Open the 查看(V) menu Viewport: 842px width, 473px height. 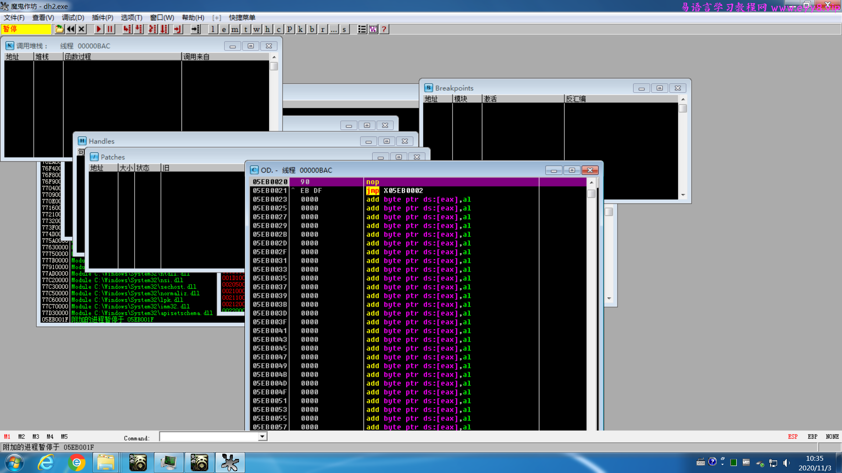pos(43,18)
